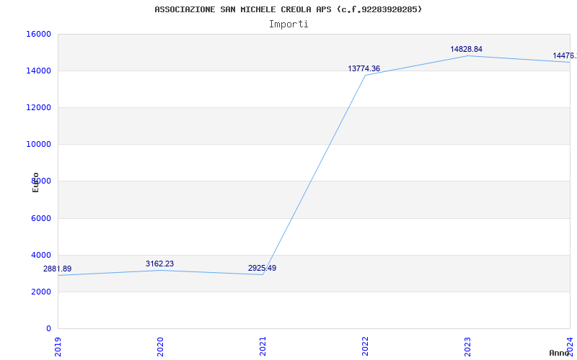Click the 2020 x-axis label
Viewport: 577px width, 360px height.
click(x=159, y=346)
